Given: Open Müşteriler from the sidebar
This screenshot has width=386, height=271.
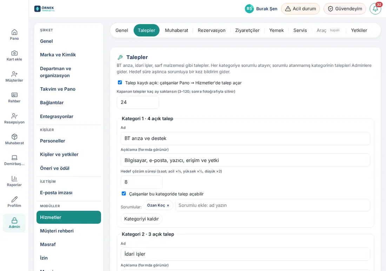Looking at the screenshot, I should [14, 76].
